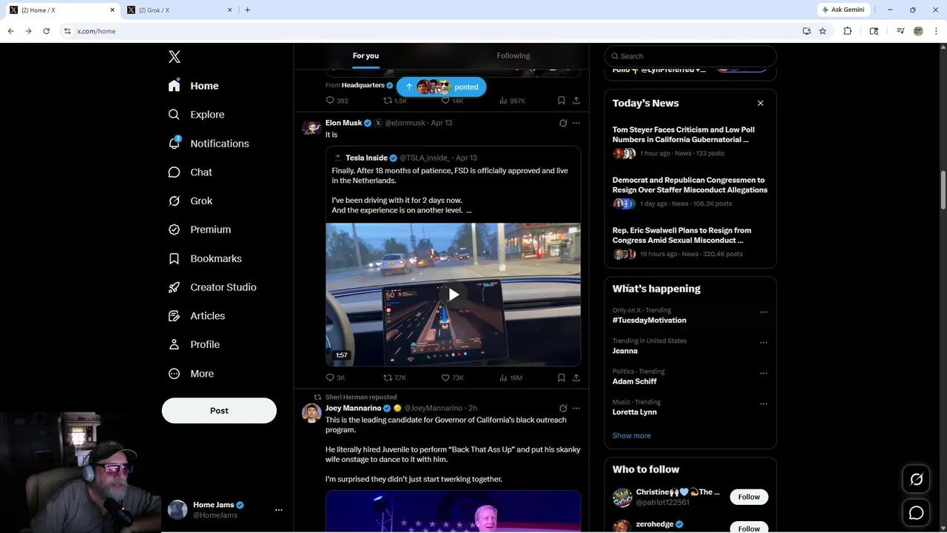Open browser extensions puzzle icon
This screenshot has width=947, height=533.
click(847, 31)
